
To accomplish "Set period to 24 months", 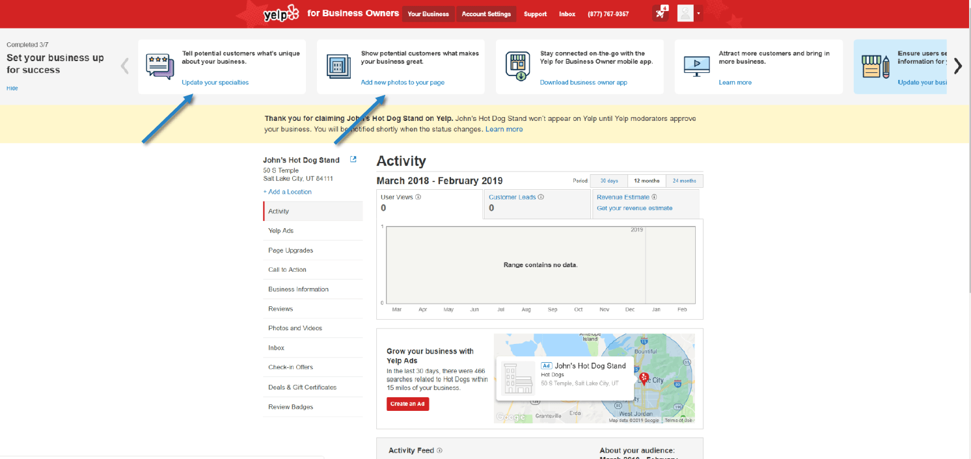I will click(x=684, y=181).
